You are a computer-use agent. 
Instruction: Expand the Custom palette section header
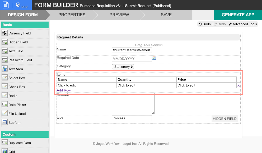click(x=25, y=134)
